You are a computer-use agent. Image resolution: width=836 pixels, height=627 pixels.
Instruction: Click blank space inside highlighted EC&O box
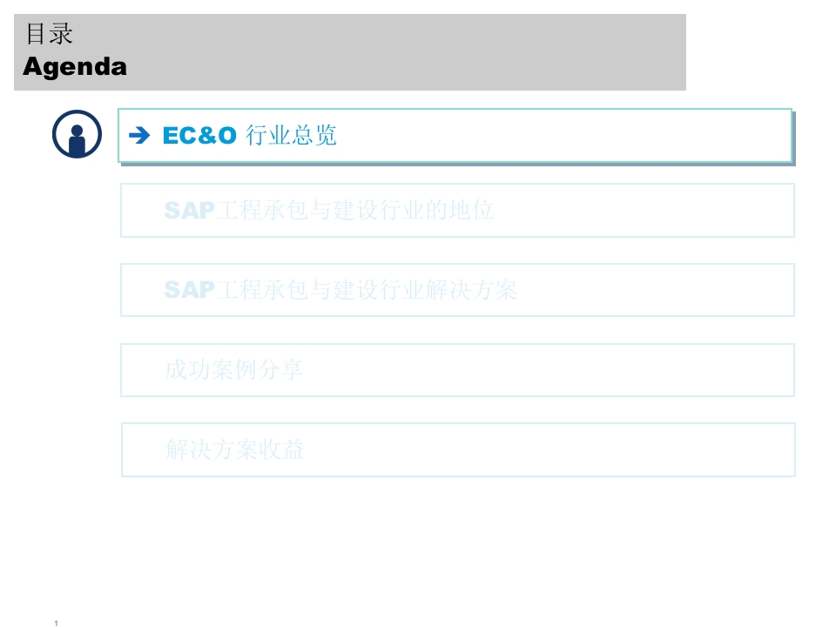[x=560, y=136]
